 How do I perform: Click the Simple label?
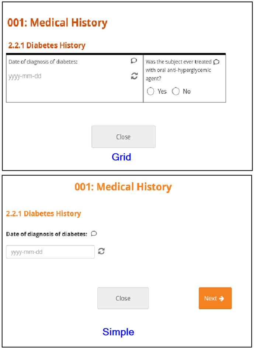pos(118,332)
